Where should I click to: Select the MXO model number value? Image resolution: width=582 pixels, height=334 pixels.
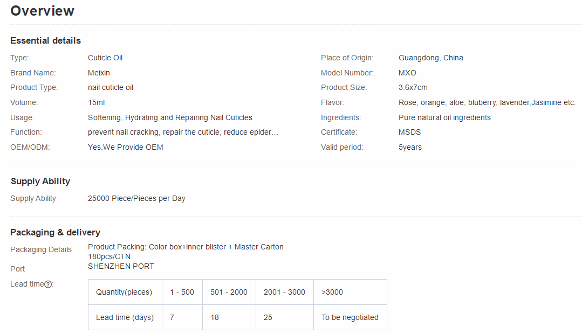click(x=407, y=73)
